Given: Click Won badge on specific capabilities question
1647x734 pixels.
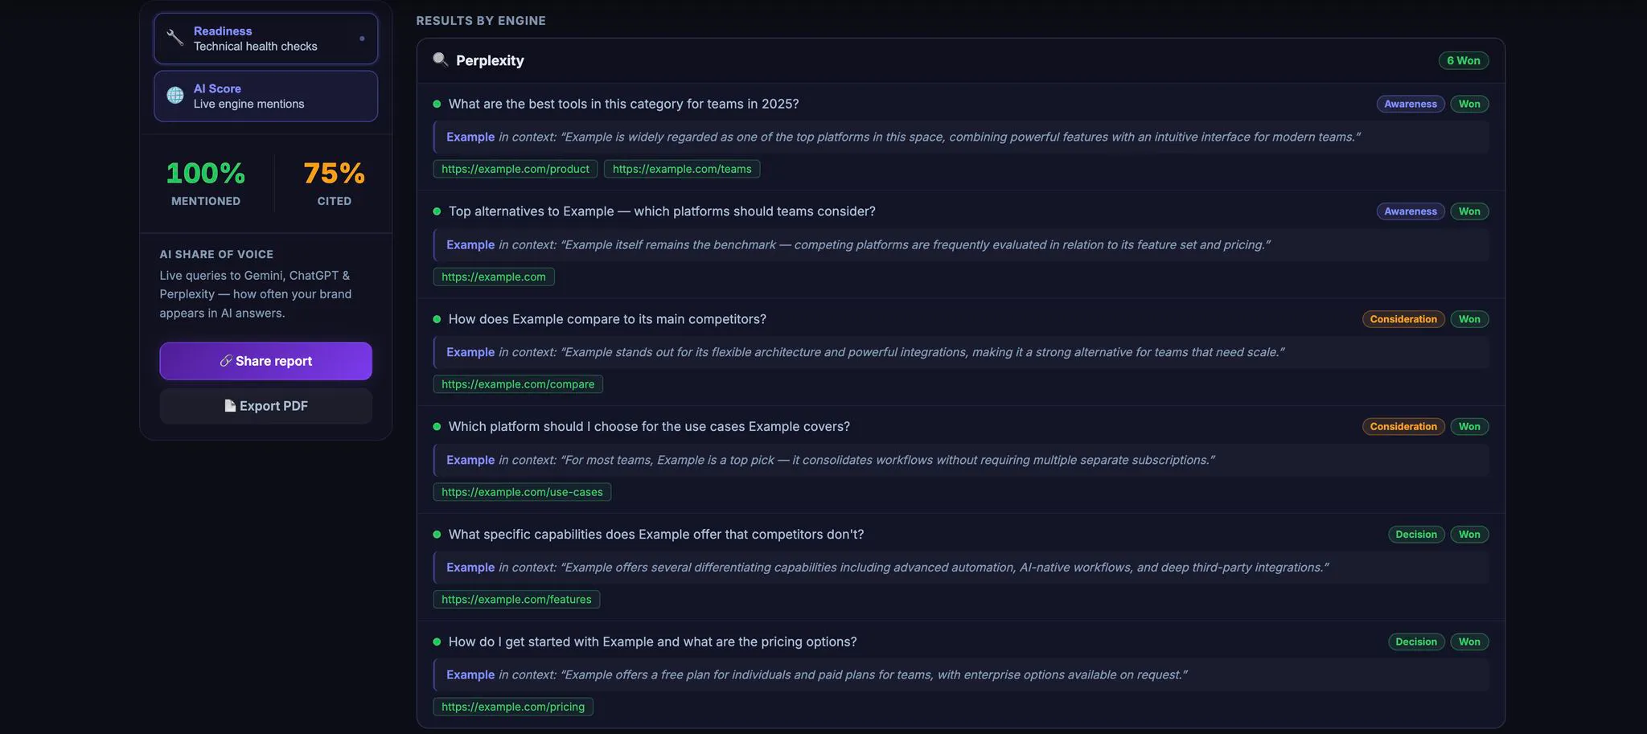Looking at the screenshot, I should (1469, 534).
